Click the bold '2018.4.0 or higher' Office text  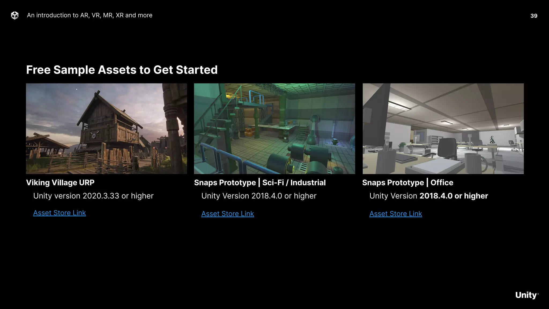point(454,196)
